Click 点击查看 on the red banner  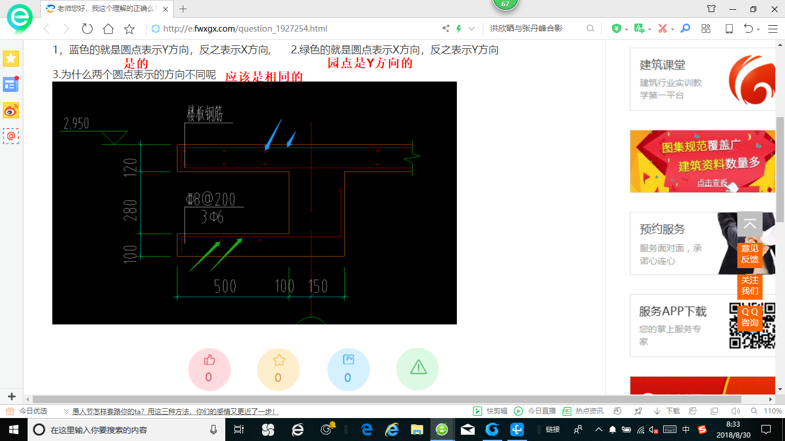[712, 183]
